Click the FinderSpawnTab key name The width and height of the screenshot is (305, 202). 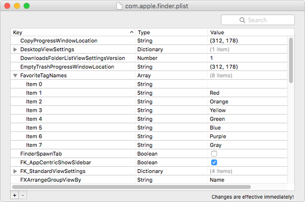(41, 154)
